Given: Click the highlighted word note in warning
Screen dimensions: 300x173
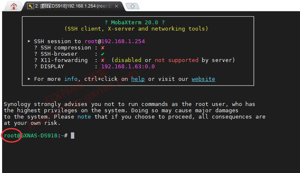Looking at the screenshot, I should [84, 117].
